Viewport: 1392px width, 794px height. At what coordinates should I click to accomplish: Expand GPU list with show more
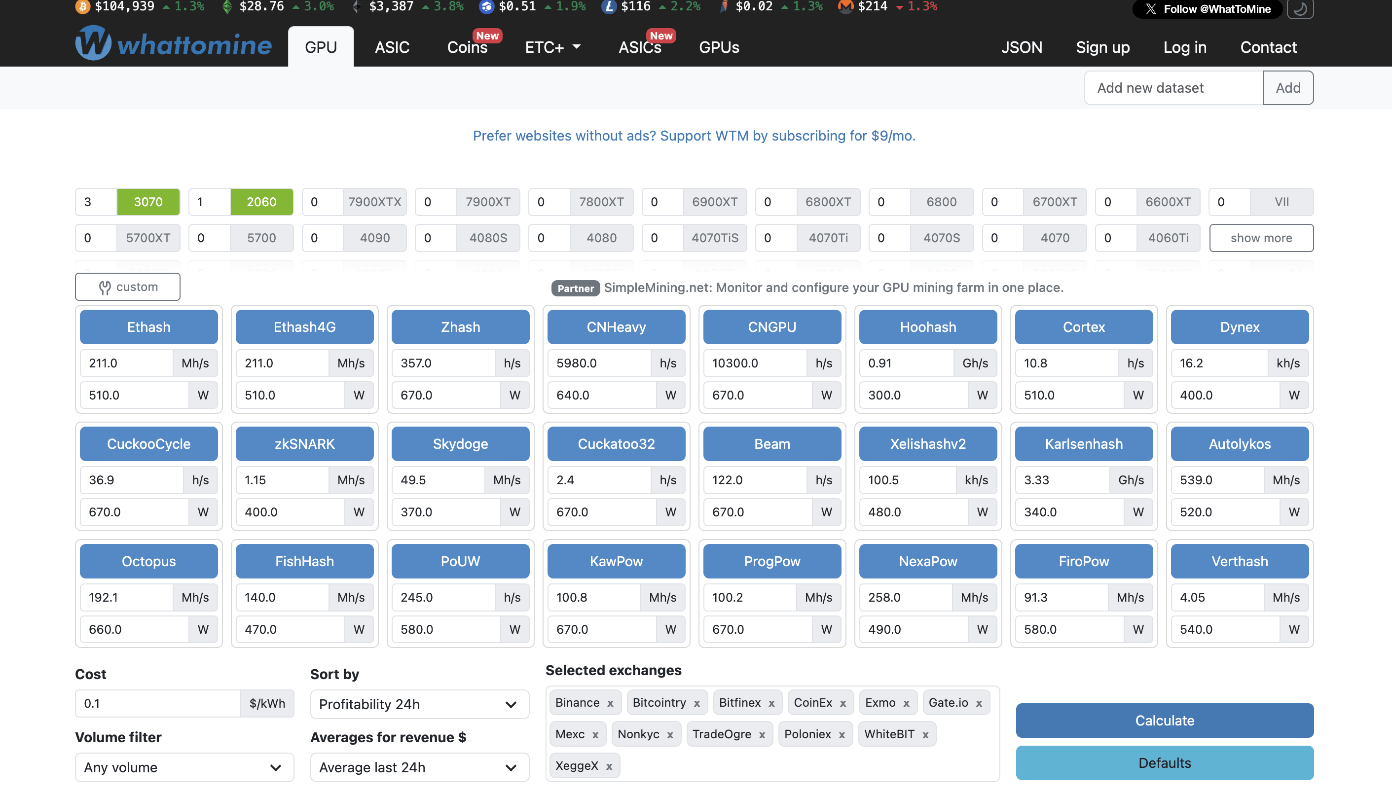(x=1261, y=238)
